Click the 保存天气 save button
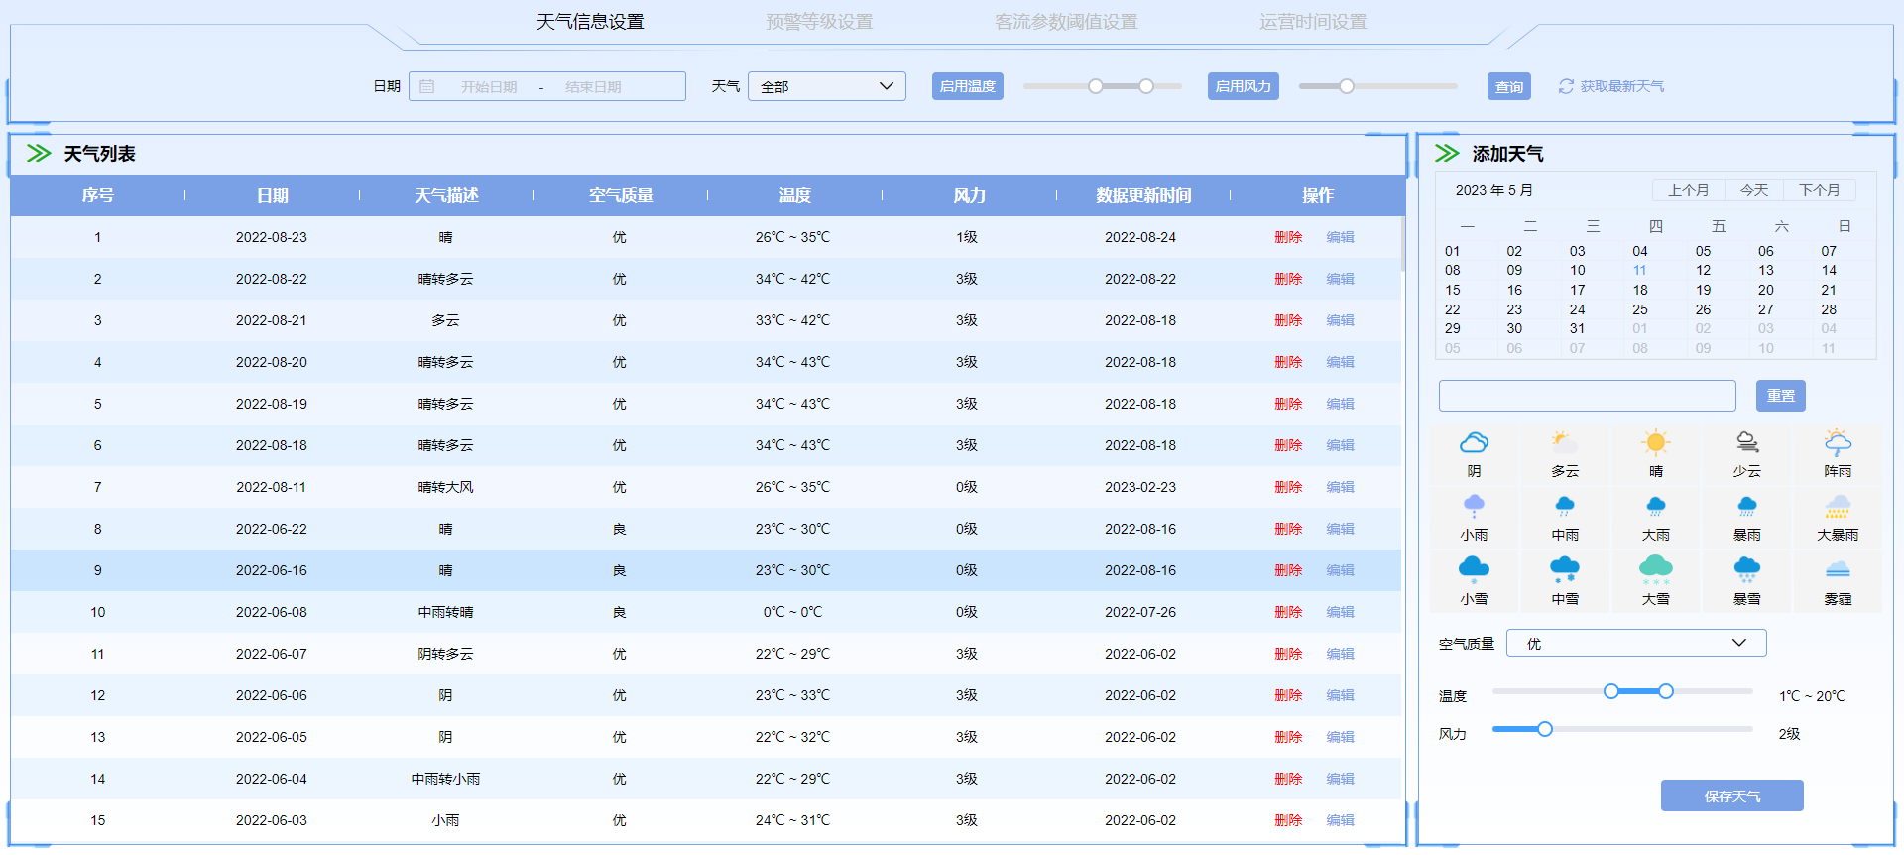The width and height of the screenshot is (1904, 855). tap(1731, 795)
